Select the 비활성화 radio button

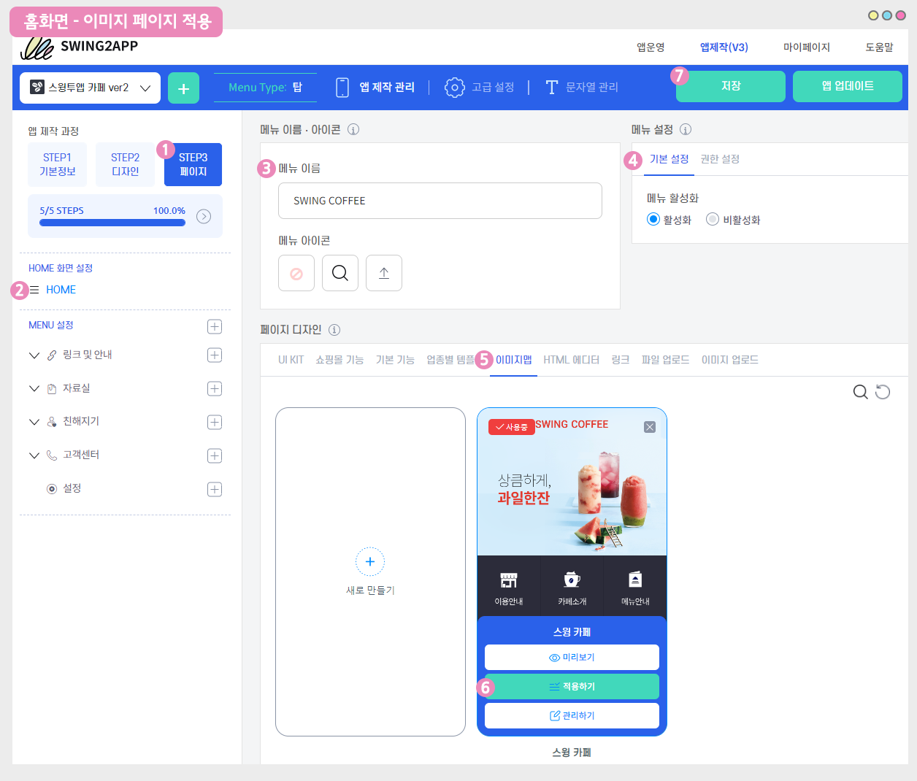tap(713, 219)
